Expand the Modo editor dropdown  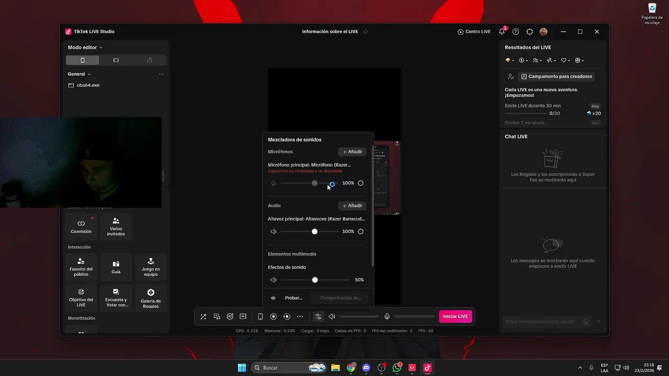85,48
